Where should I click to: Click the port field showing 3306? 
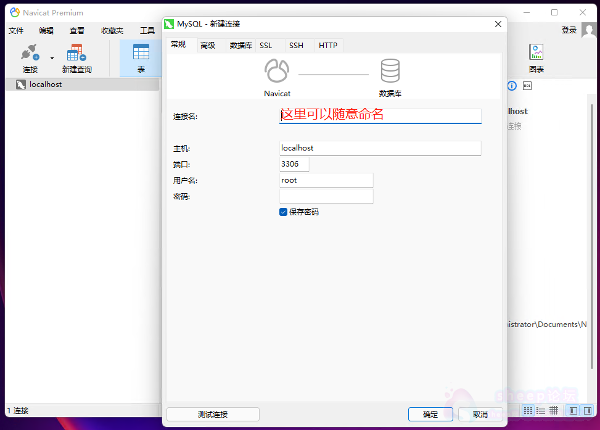(x=294, y=164)
